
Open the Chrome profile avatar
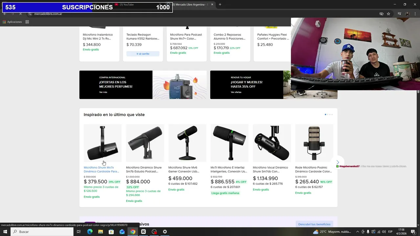pos(407,14)
